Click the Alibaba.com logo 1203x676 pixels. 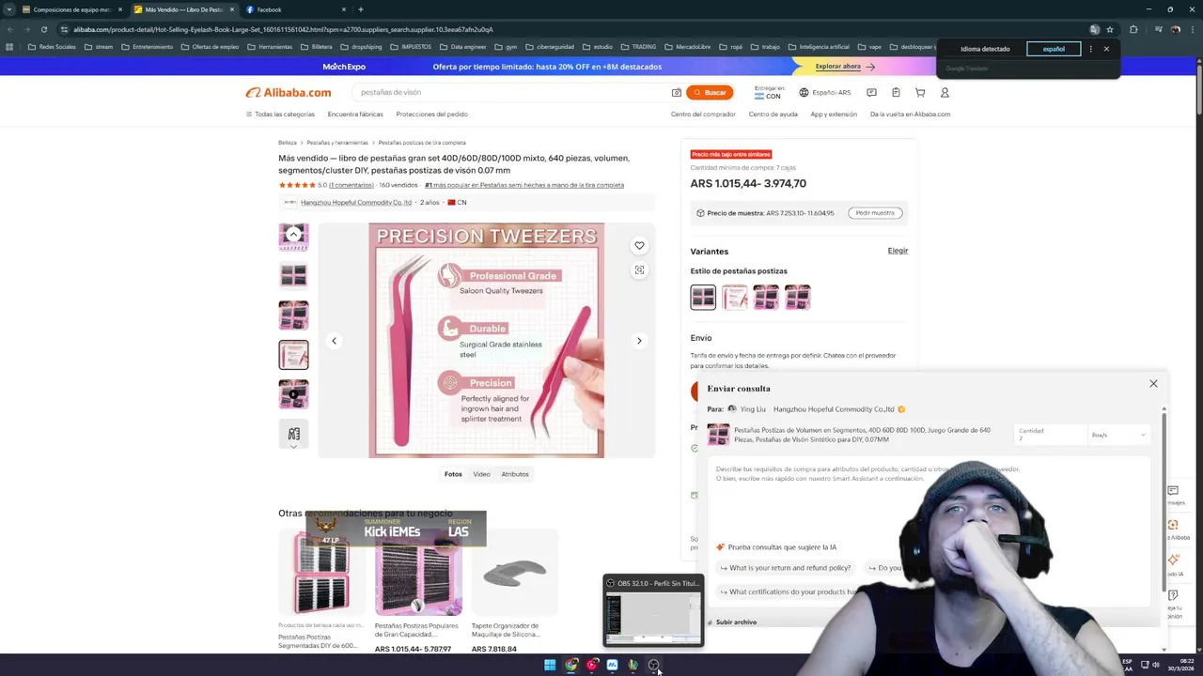pyautogui.click(x=289, y=92)
